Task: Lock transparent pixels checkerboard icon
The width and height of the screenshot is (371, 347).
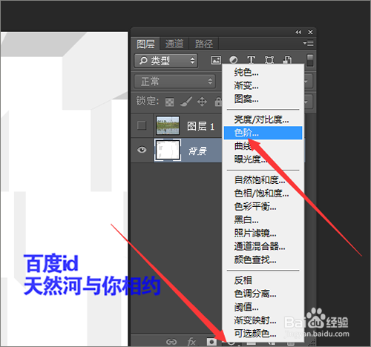Action: coord(169,102)
